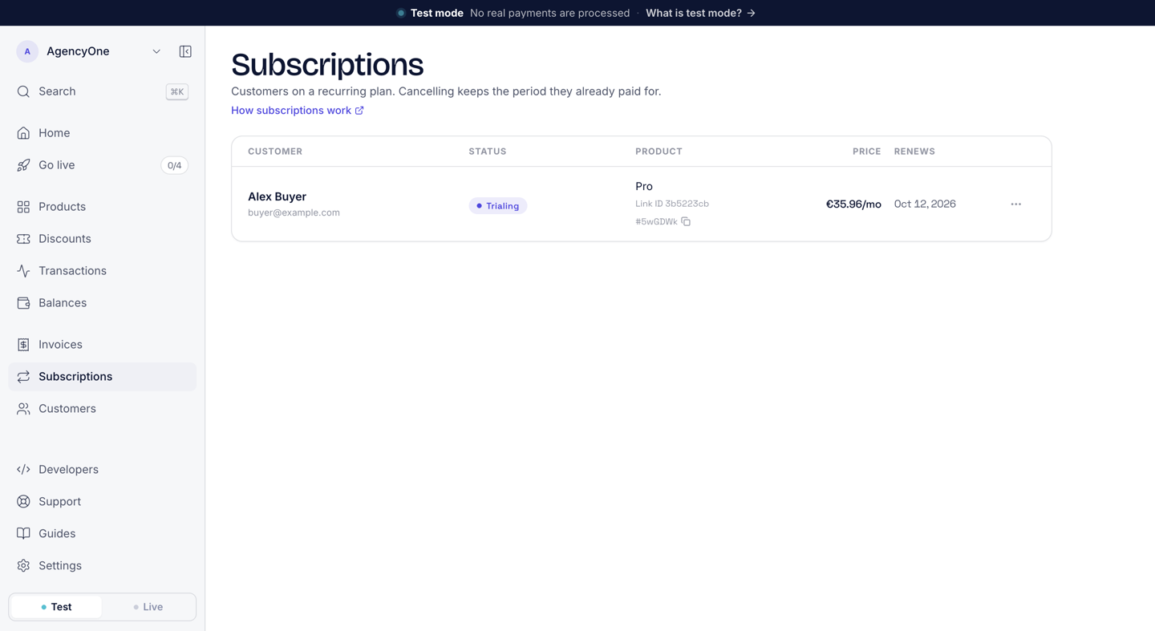Collapse the sidebar panel icon
Image resolution: width=1155 pixels, height=631 pixels.
tap(185, 51)
